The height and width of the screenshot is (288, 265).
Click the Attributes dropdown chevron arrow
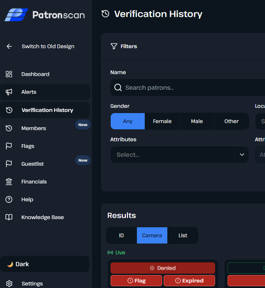click(x=242, y=155)
